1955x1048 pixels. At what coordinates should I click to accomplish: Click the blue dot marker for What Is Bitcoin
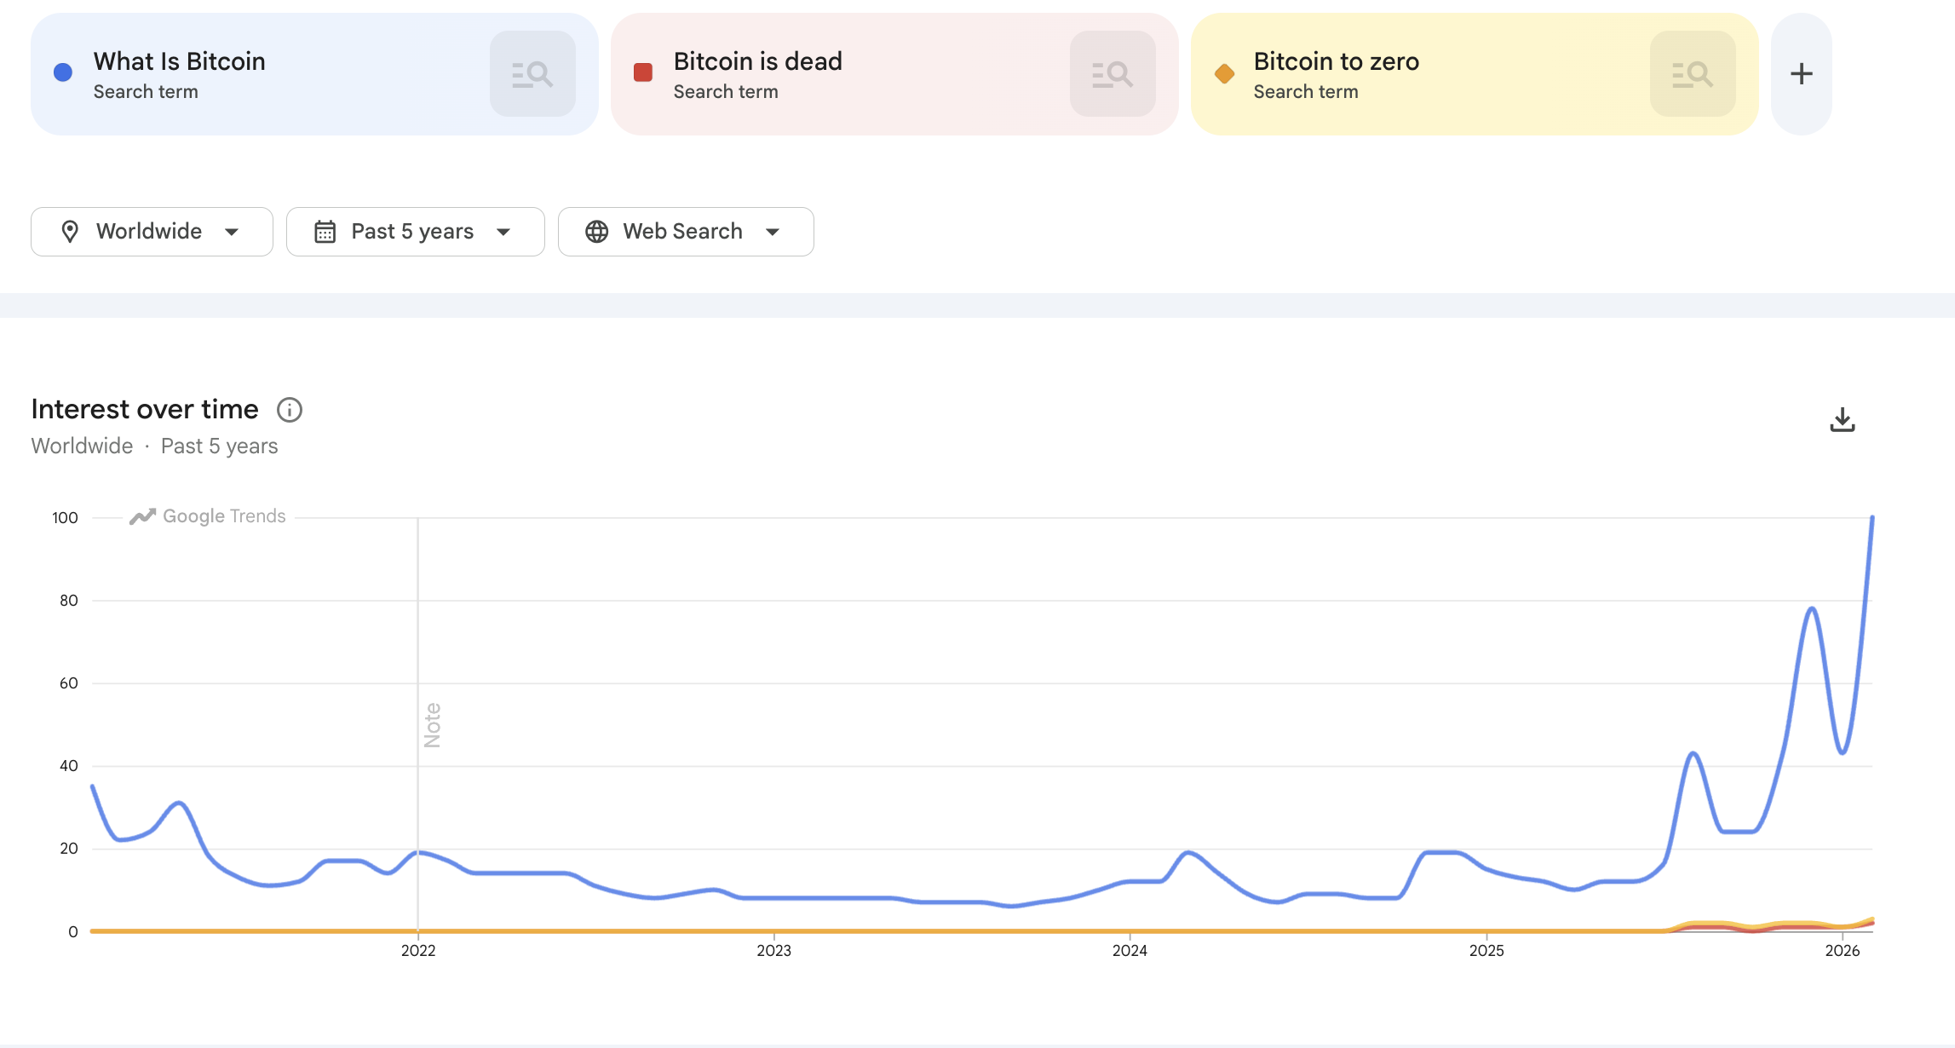[61, 72]
